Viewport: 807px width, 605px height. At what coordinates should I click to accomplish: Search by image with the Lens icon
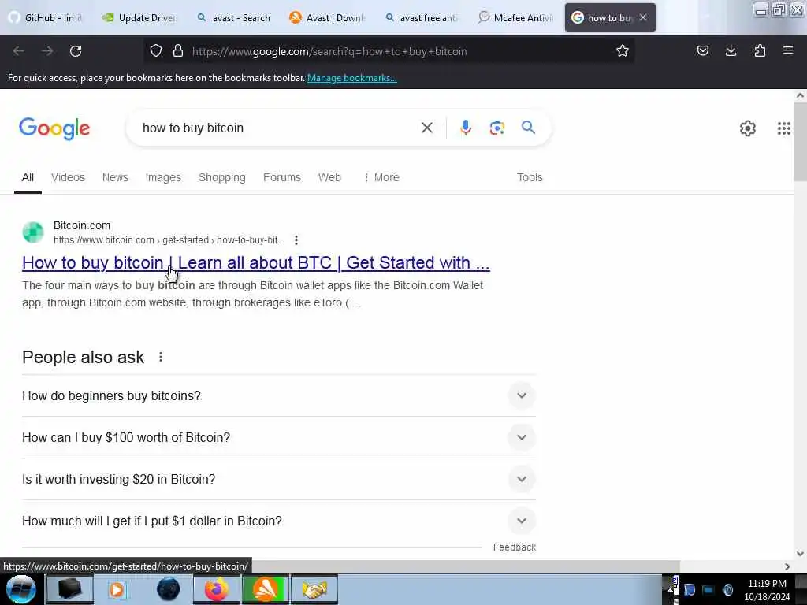click(496, 128)
